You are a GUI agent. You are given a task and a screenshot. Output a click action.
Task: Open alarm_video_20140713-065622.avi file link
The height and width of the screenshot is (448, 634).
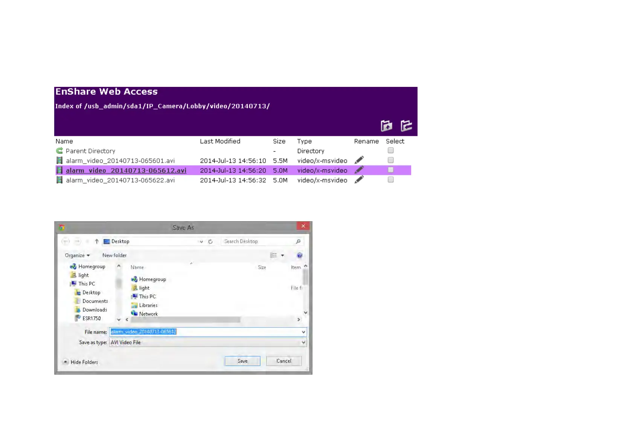click(120, 180)
